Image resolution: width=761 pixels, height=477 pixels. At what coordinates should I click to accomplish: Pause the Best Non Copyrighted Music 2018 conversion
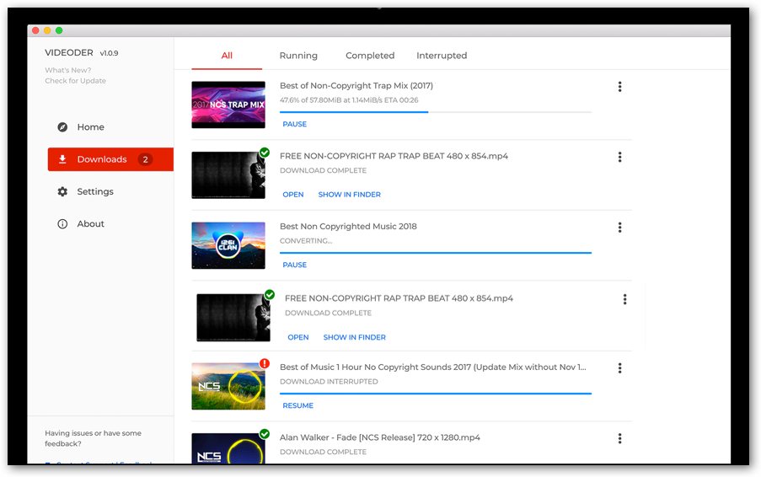(x=295, y=265)
